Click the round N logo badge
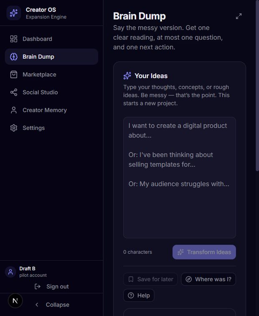Image resolution: width=259 pixels, height=316 pixels. (15, 301)
